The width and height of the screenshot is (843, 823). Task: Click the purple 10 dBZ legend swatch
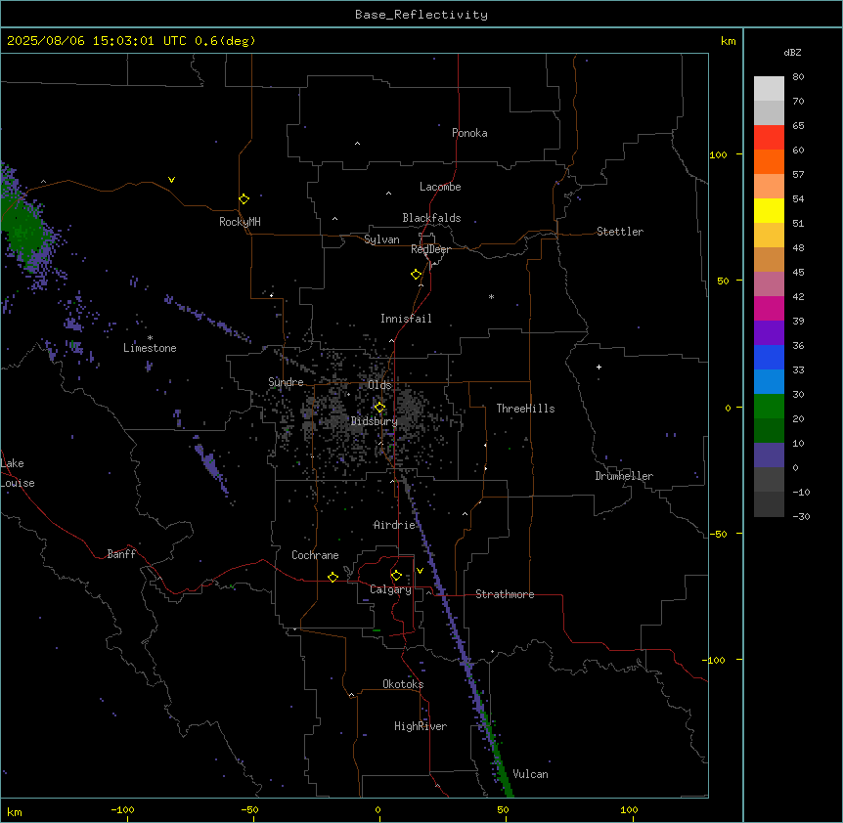[769, 455]
